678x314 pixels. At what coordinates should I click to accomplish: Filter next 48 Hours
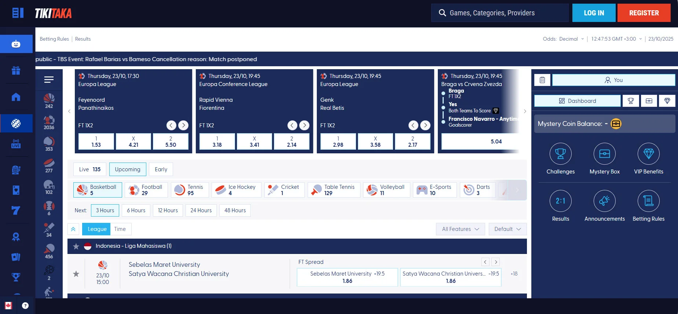235,210
